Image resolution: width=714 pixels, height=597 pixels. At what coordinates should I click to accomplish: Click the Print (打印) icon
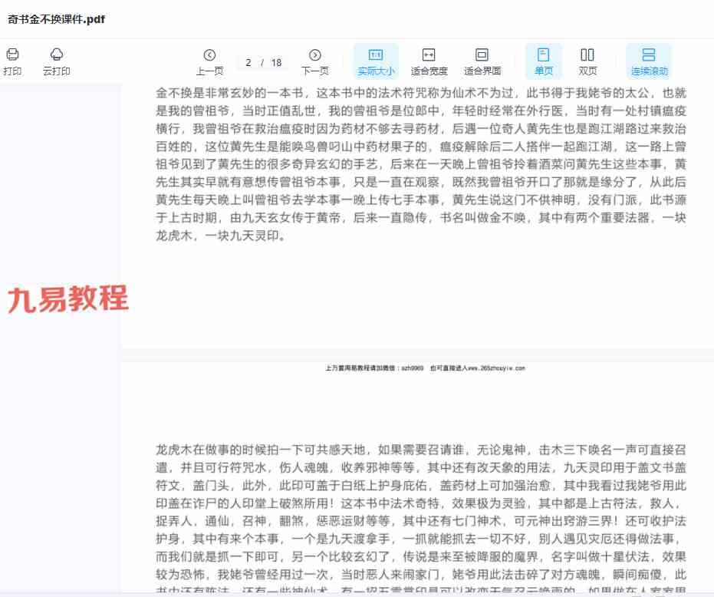[x=12, y=54]
